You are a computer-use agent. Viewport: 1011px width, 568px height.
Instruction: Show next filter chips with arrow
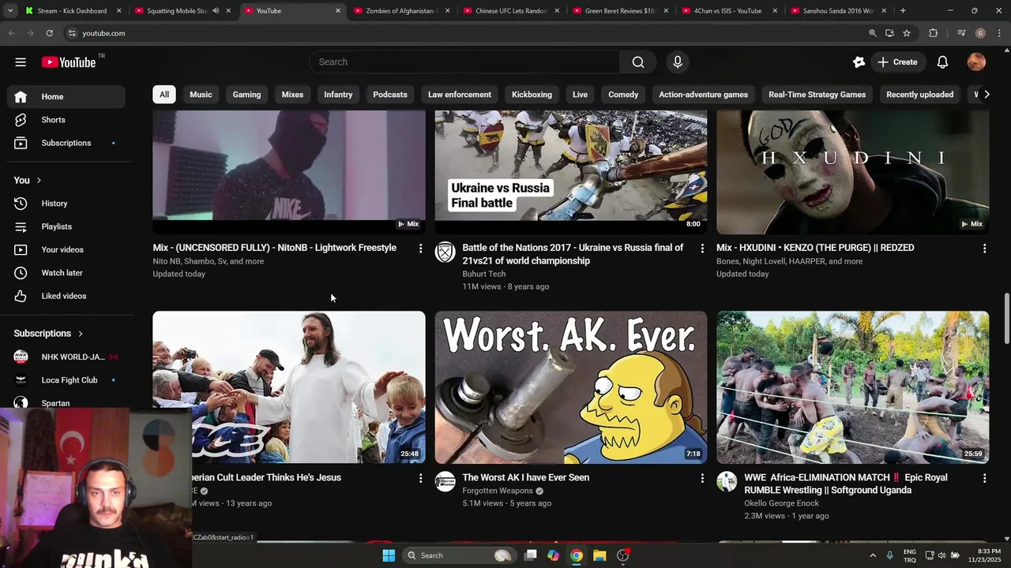point(986,95)
